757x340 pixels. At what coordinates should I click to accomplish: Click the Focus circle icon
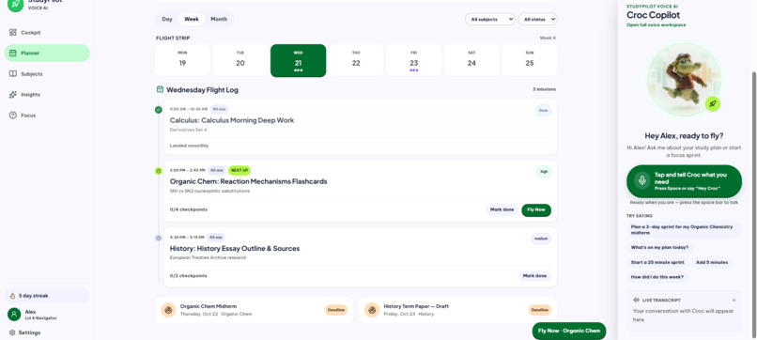[13, 116]
